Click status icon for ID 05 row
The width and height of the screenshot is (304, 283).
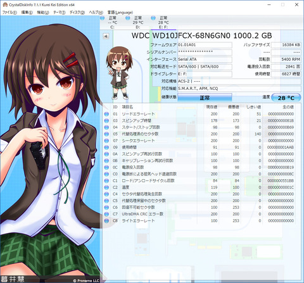pyautogui.click(x=106, y=134)
